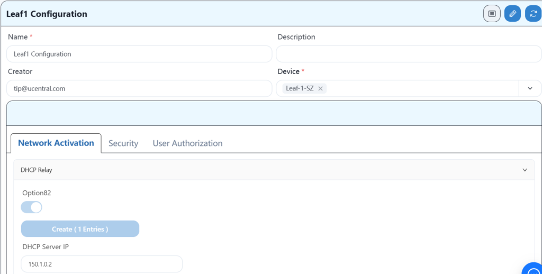Click the Creator email field
Image resolution: width=542 pixels, height=274 pixels.
(139, 89)
